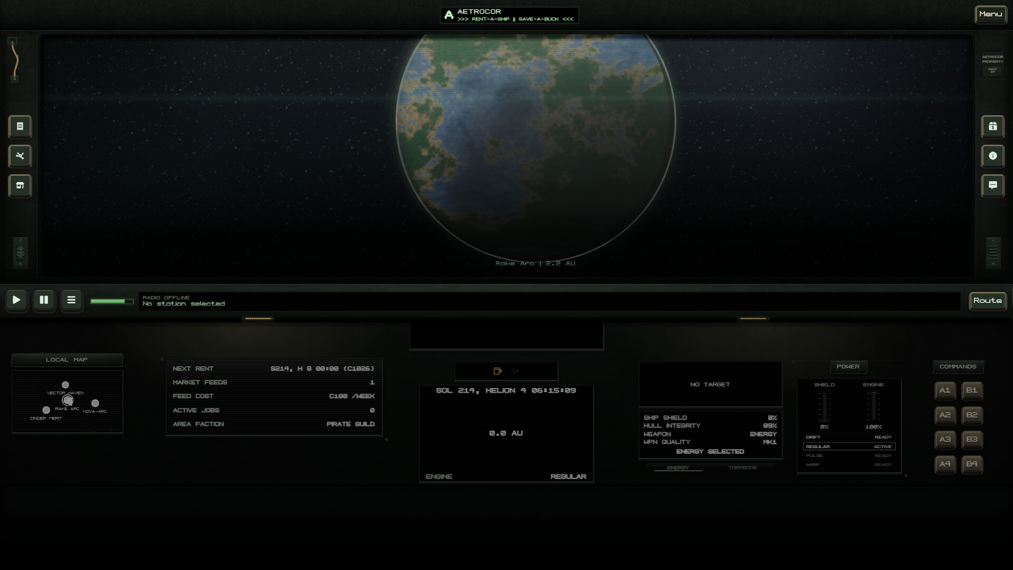Switch to the Torpedos weapon tab
This screenshot has width=1013, height=570.
(x=742, y=468)
